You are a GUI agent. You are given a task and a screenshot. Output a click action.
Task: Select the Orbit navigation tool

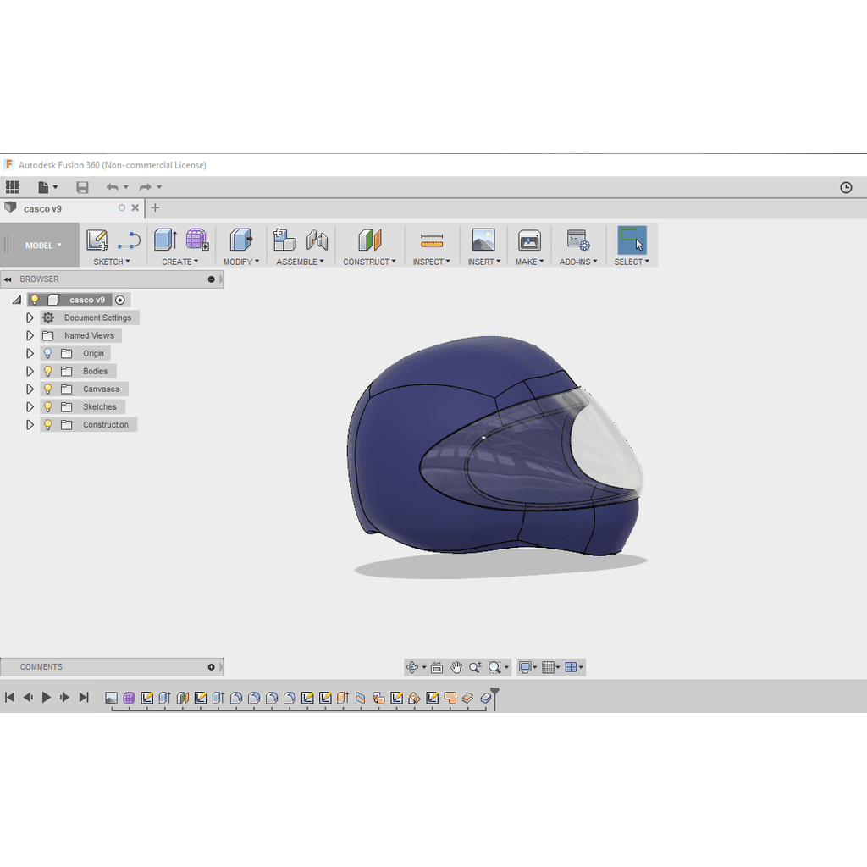click(x=412, y=667)
